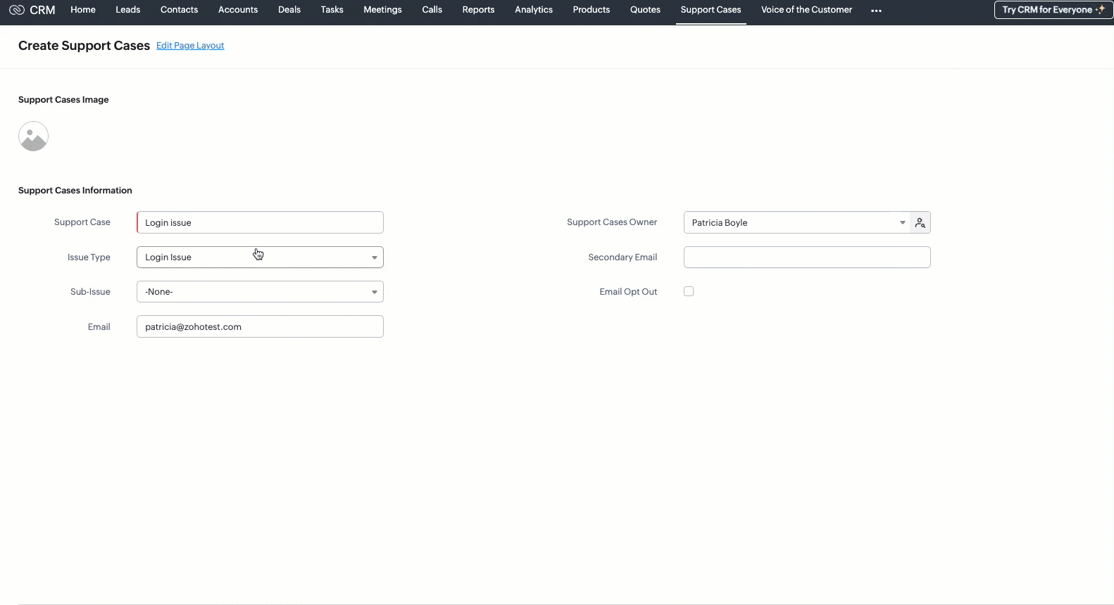Tick the Email Opt Out checkbox
1114x605 pixels.
pos(689,291)
